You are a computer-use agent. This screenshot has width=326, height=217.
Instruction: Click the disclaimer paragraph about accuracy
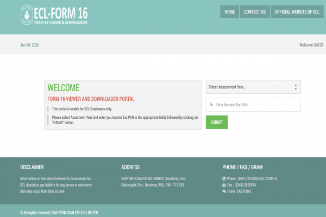pyautogui.click(x=56, y=185)
